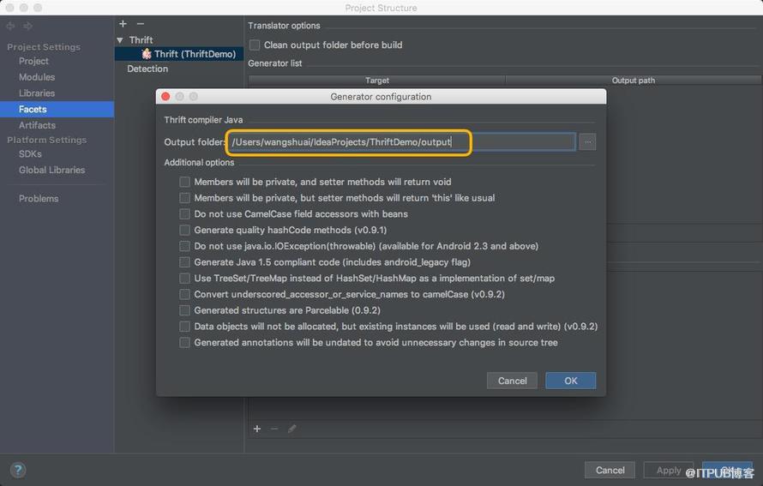
Task: Remove generator with minus icon below list
Action: (274, 429)
